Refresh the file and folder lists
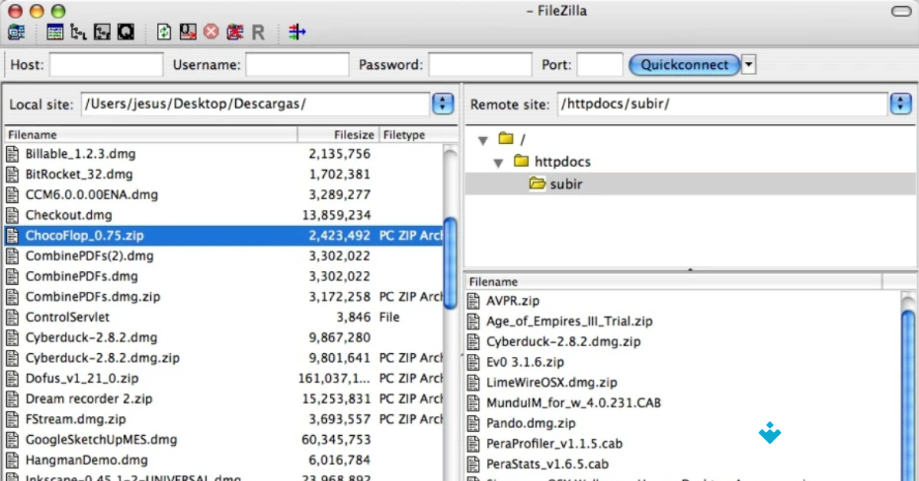The height and width of the screenshot is (481, 919). click(x=163, y=32)
